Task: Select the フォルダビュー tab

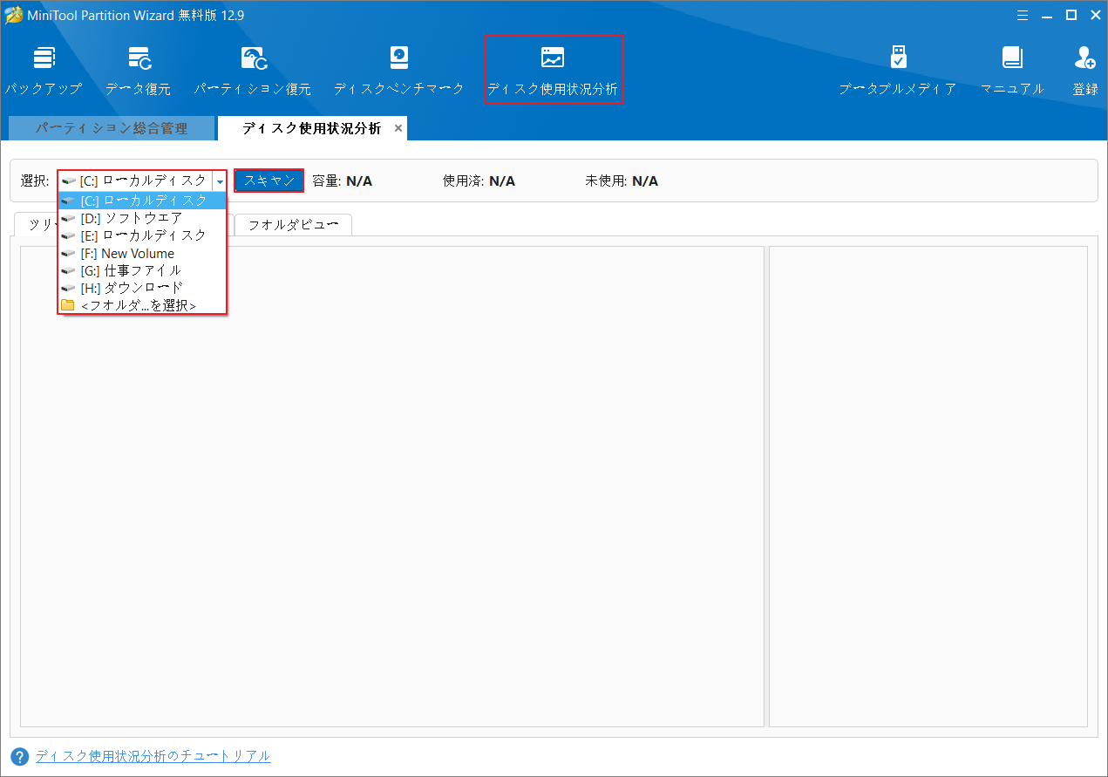Action: pyautogui.click(x=293, y=224)
